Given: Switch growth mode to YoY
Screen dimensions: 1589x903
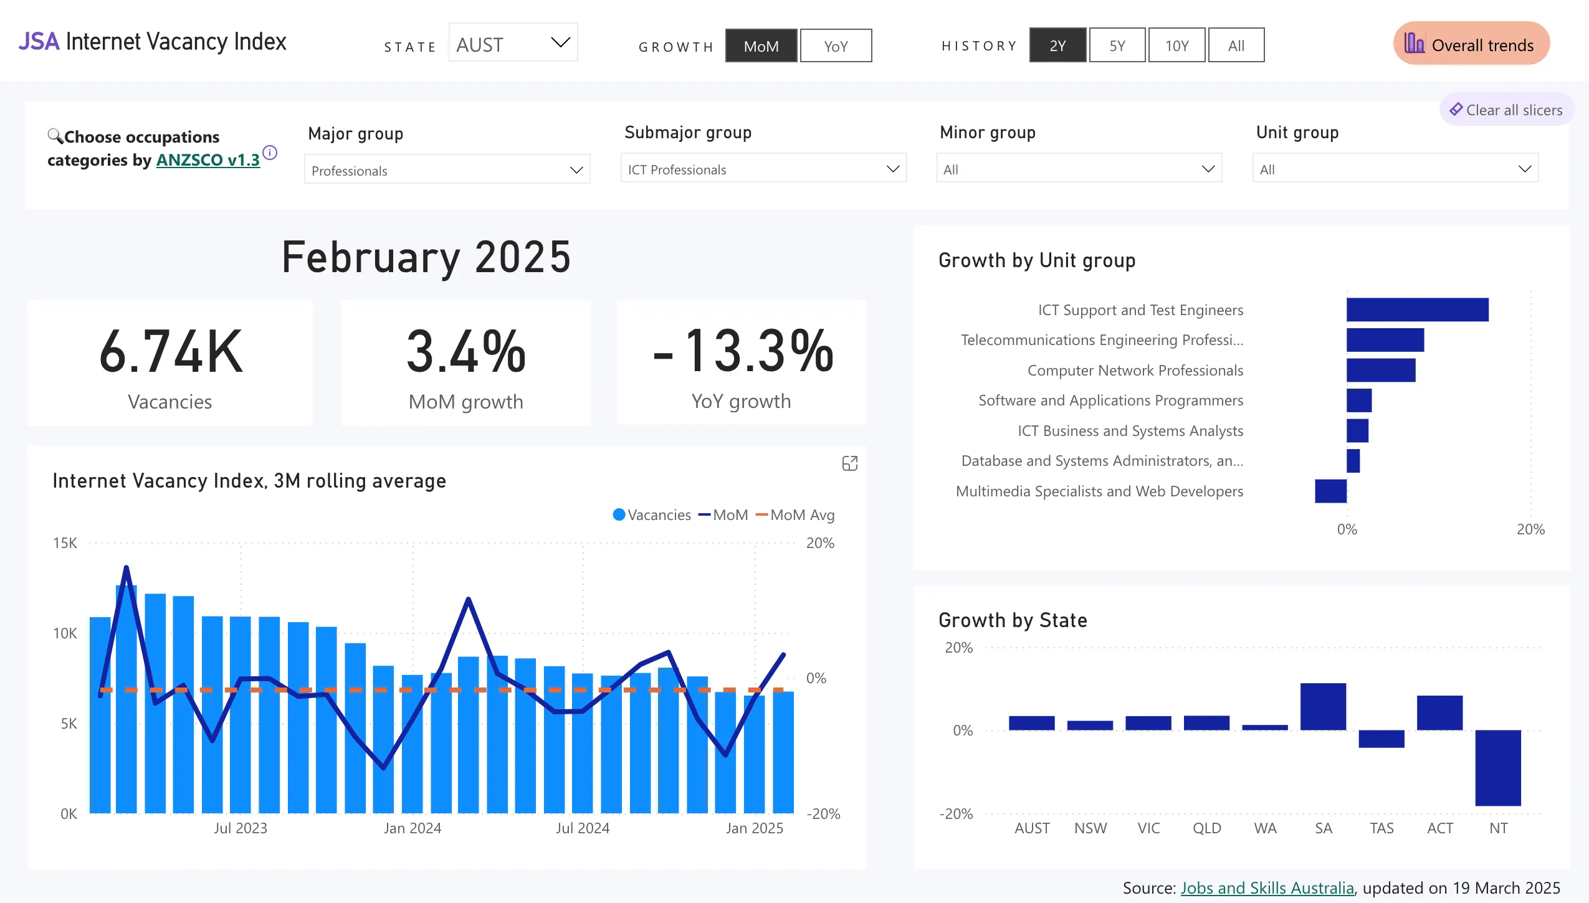Looking at the screenshot, I should tap(835, 45).
